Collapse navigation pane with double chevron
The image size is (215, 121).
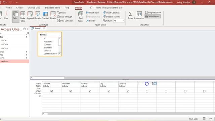pos(28,29)
